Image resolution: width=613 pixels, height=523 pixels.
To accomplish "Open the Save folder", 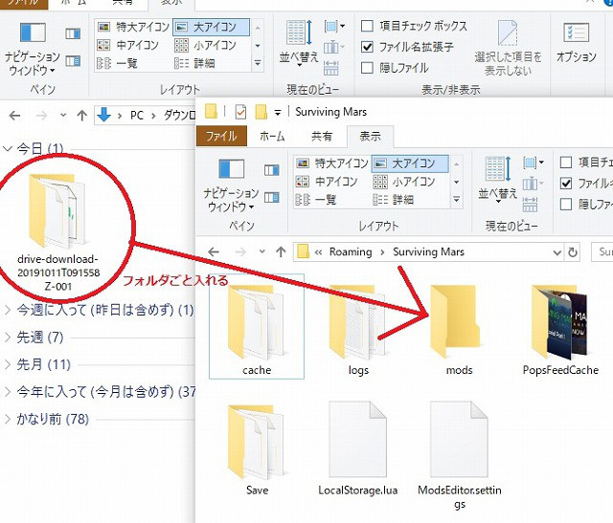I will [x=257, y=450].
